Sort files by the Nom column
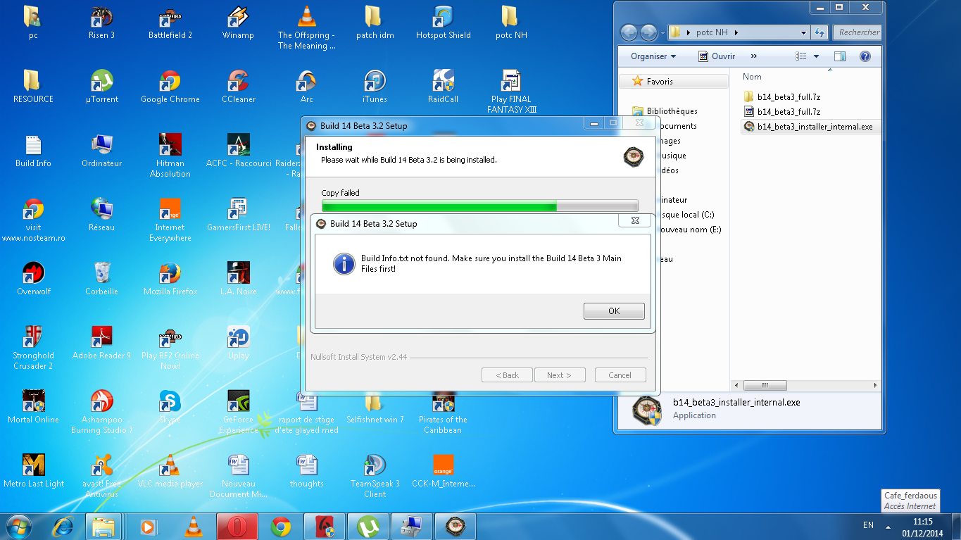The width and height of the screenshot is (961, 540). pyautogui.click(x=752, y=77)
